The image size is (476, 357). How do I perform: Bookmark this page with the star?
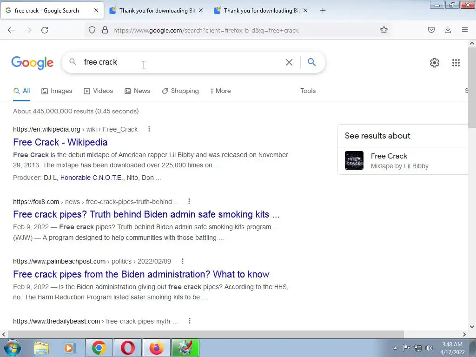tap(383, 30)
